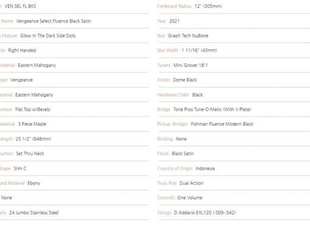Click the Year 2021 value
This screenshot has height=232, width=310.
click(x=174, y=21)
